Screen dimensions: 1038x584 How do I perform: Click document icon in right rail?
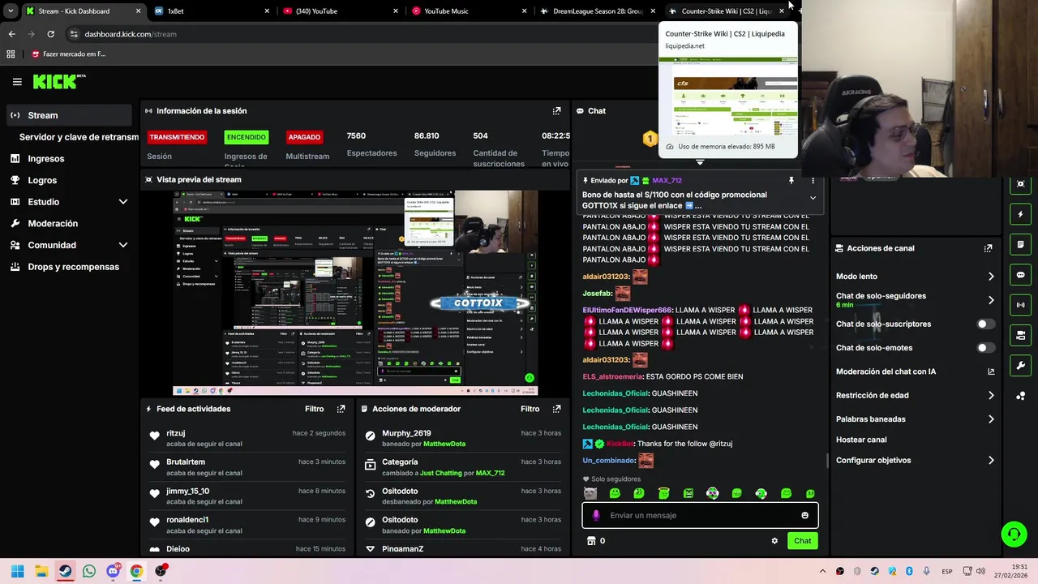pos(1020,245)
